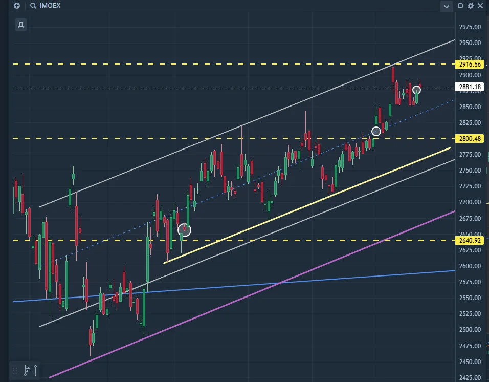
Task: Expand the chevron dropdown in the chart header
Action: [x=446, y=6]
